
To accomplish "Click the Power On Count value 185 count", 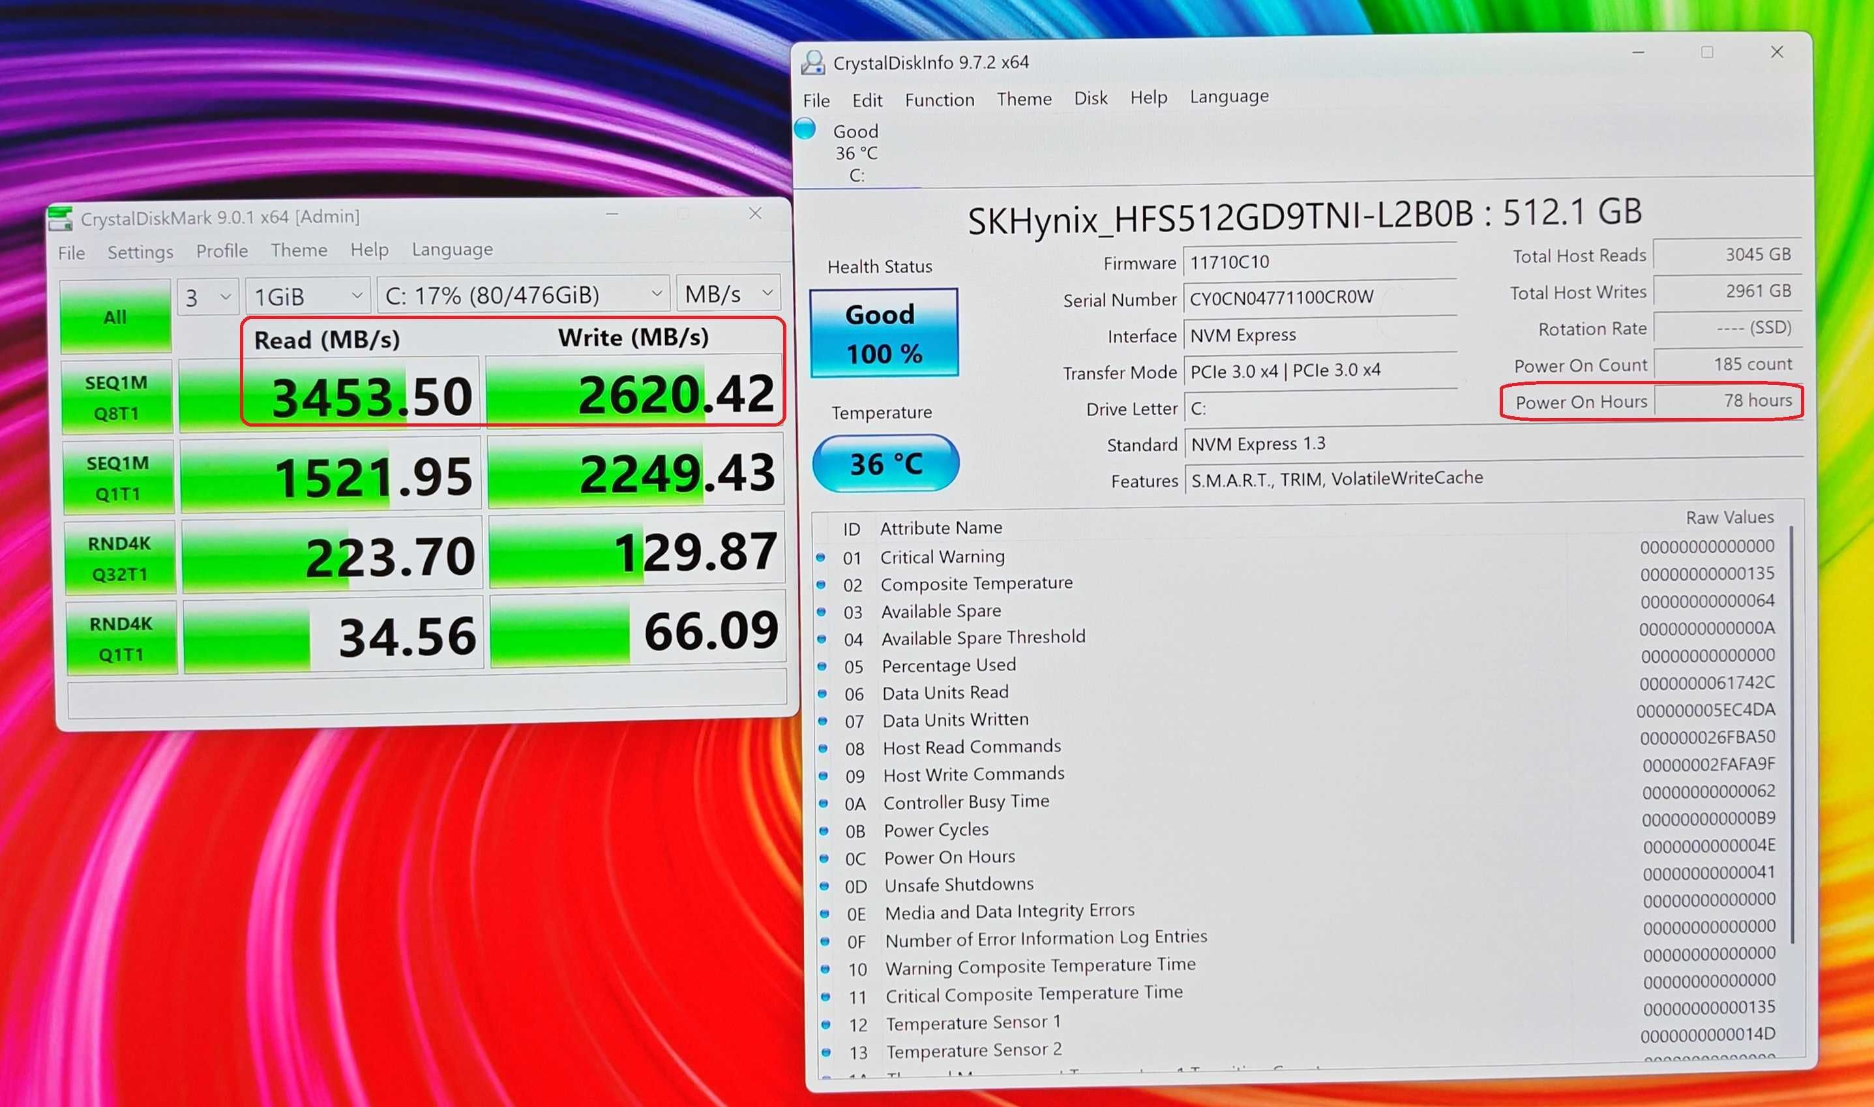I will coord(1728,365).
